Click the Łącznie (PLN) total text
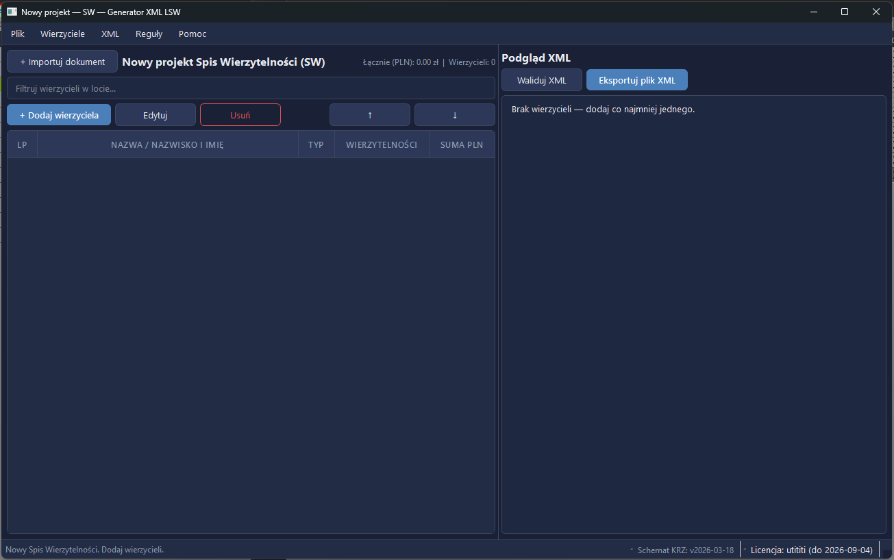Viewport: 894px width, 560px height. click(401, 62)
